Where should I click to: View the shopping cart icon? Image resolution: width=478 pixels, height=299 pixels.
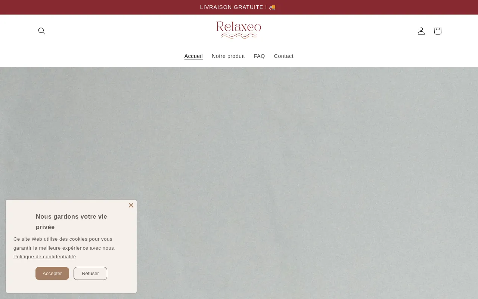(x=438, y=31)
